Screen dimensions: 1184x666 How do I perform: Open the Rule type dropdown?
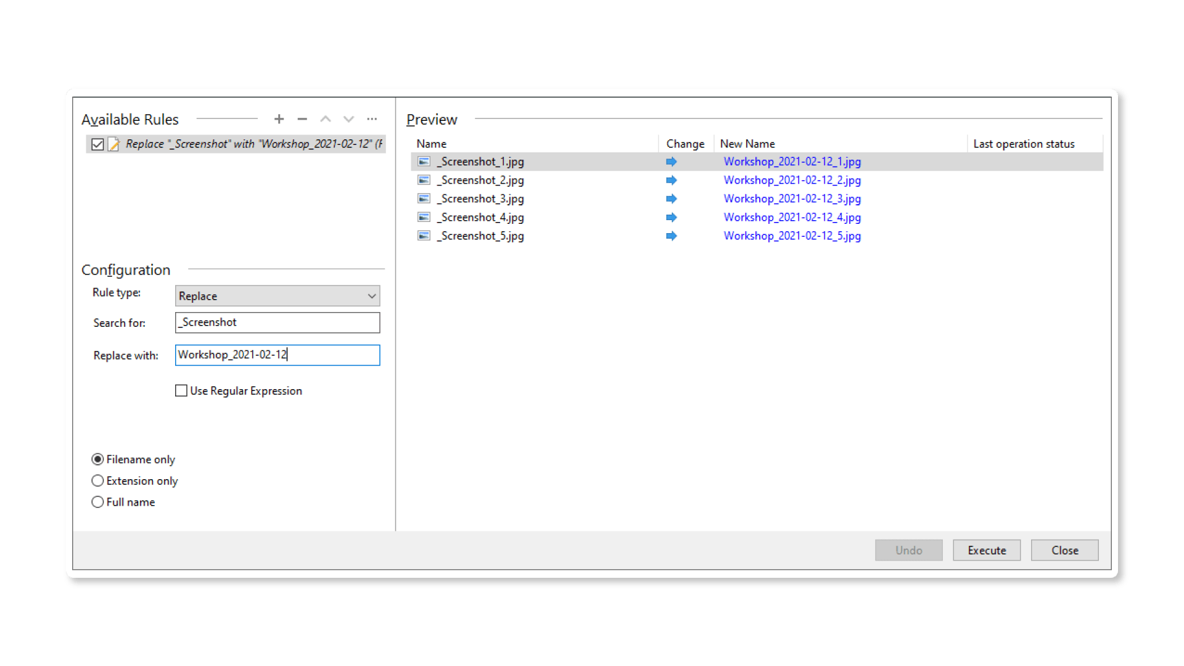(277, 296)
